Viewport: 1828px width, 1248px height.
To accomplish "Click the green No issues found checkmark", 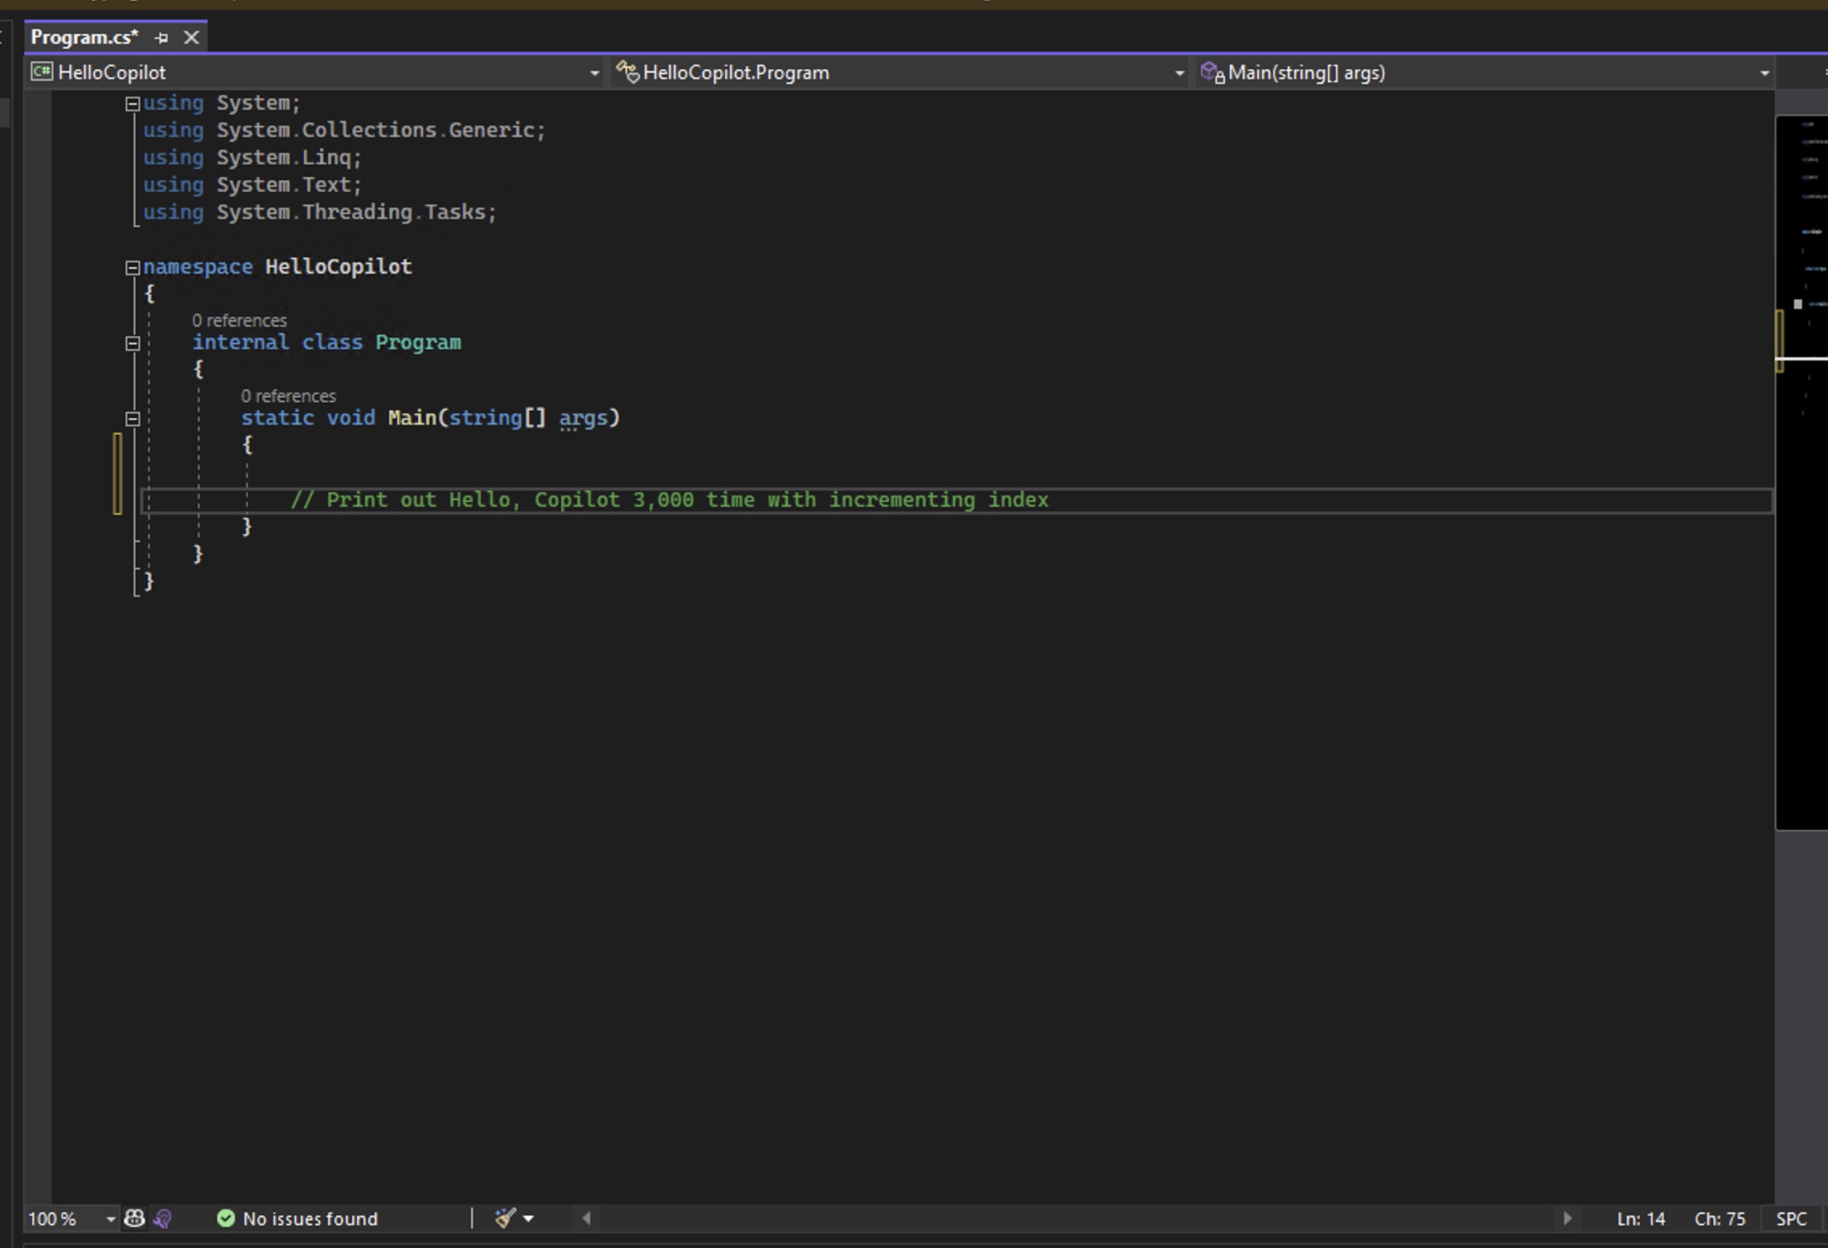I will point(226,1218).
